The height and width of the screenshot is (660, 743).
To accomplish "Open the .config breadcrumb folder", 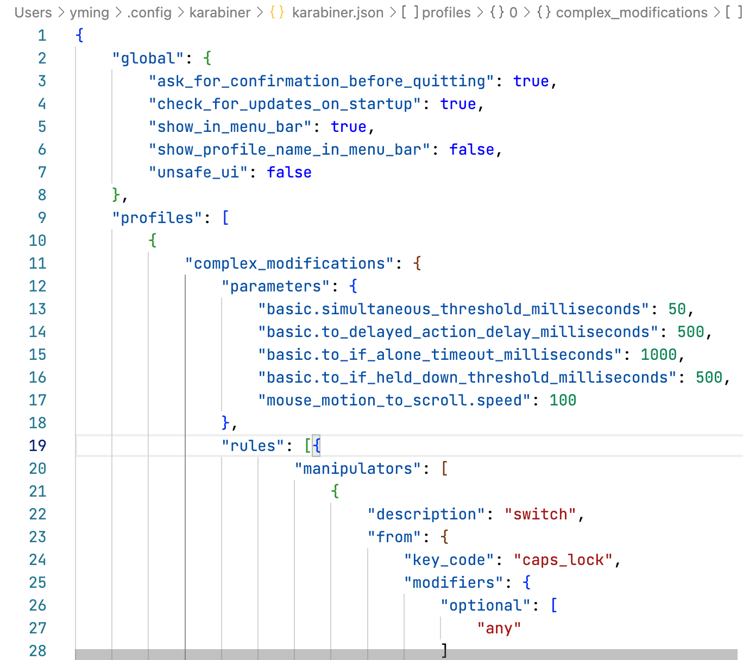I will click(x=149, y=12).
